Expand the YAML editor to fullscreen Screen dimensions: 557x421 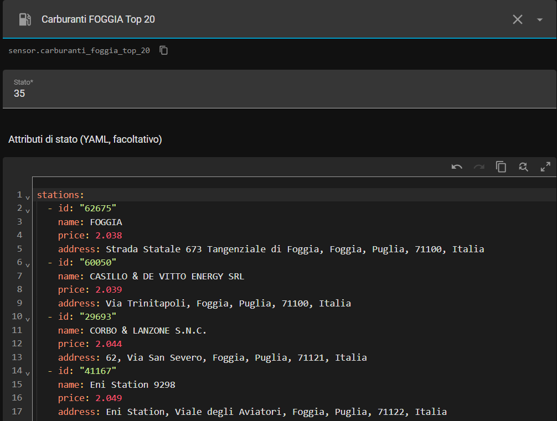click(x=545, y=167)
